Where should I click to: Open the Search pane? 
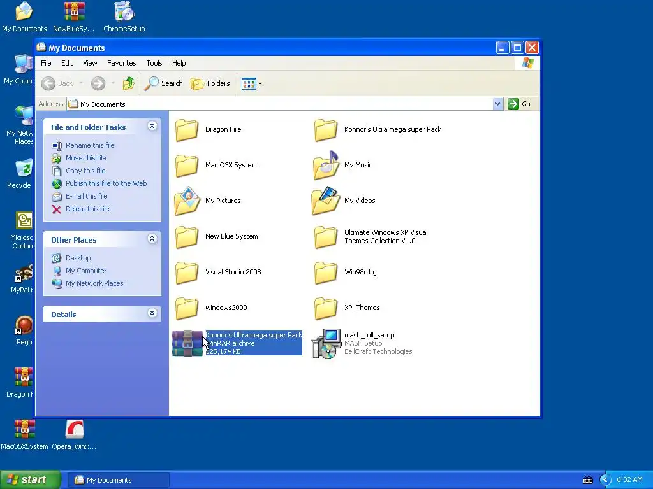tap(164, 83)
